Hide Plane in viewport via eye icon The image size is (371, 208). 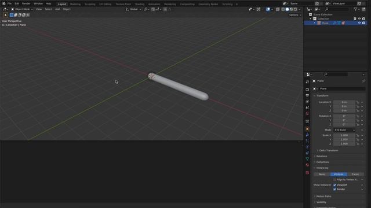[x=359, y=23]
